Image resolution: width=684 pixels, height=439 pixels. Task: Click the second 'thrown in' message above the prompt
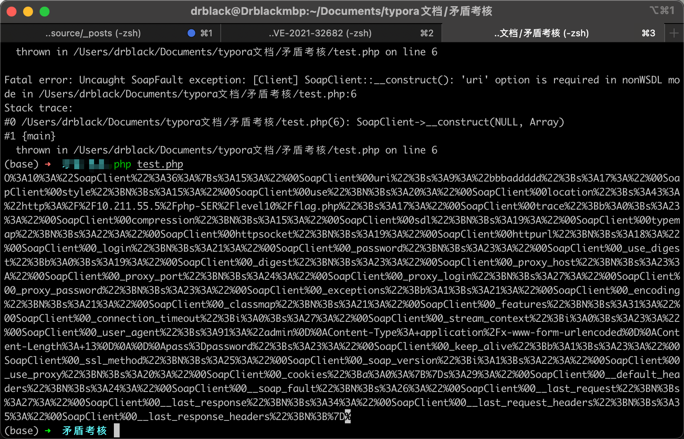[x=226, y=150]
